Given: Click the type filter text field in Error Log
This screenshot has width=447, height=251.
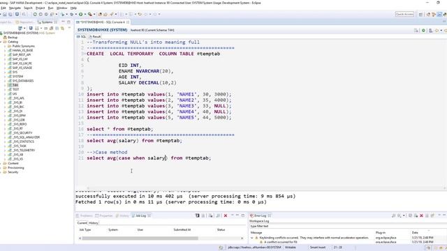Looking at the screenshot, I should pos(348,226).
